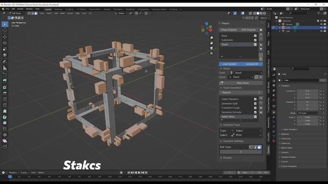328x184 pixels.
Task: Select the Loop Cut tool
Action: [5, 99]
